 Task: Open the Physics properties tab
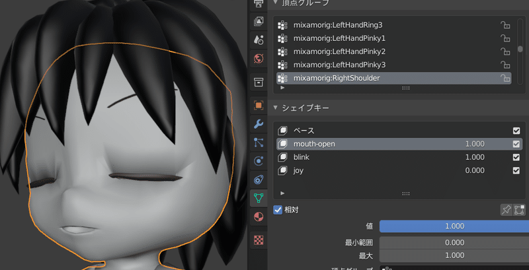(259, 161)
